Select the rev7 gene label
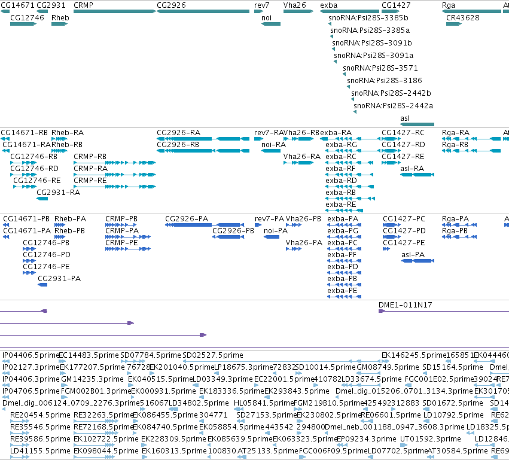This screenshot has height=460, width=509. pyautogui.click(x=261, y=5)
